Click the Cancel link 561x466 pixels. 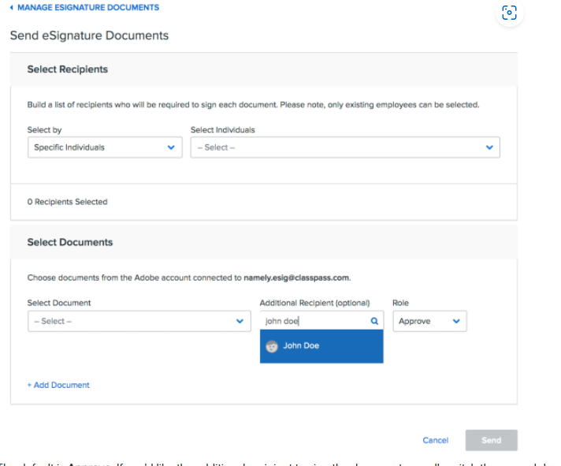436,440
